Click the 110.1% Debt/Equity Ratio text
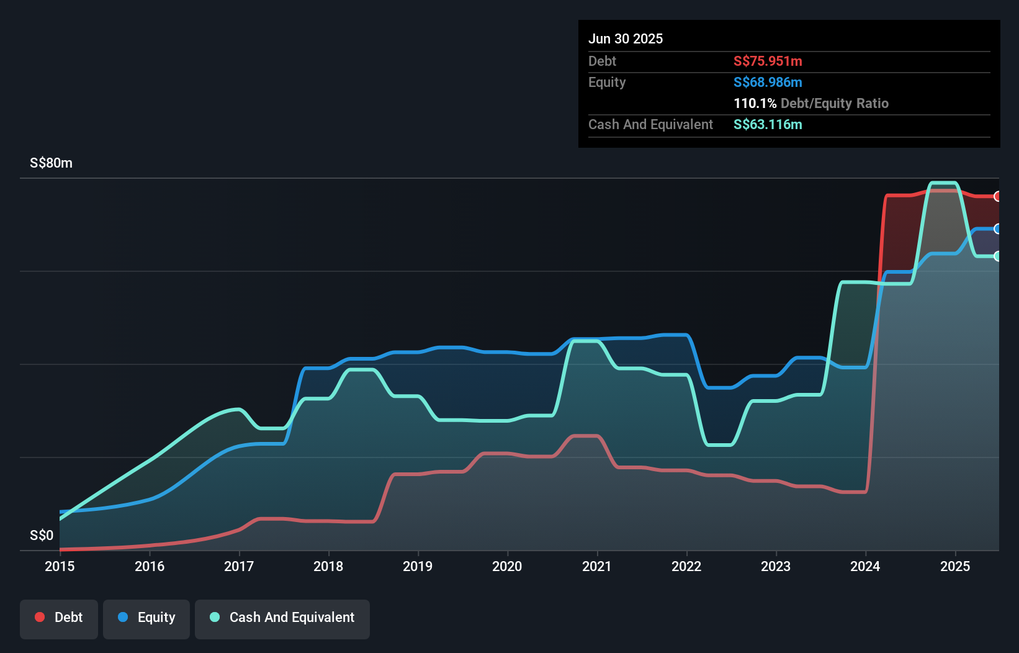 click(x=811, y=103)
